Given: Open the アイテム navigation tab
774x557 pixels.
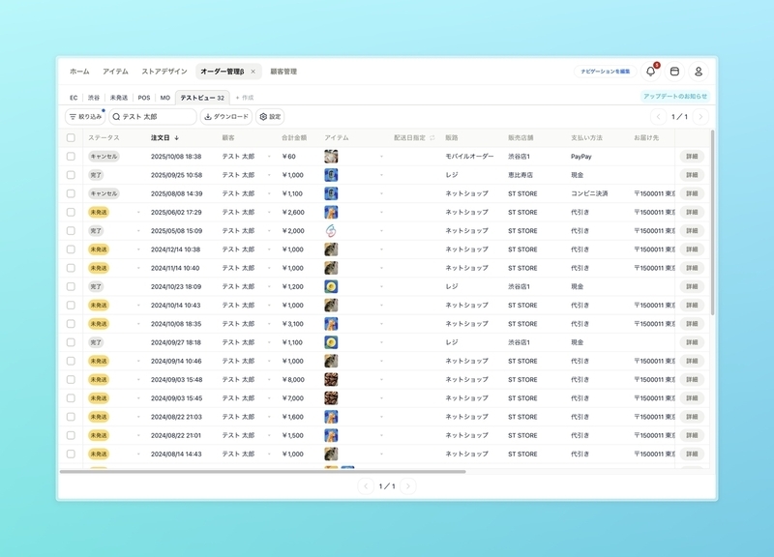Looking at the screenshot, I should coord(115,72).
